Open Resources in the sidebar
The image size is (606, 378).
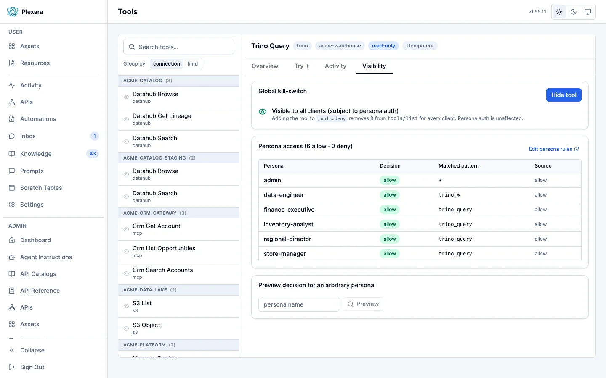tap(53, 63)
